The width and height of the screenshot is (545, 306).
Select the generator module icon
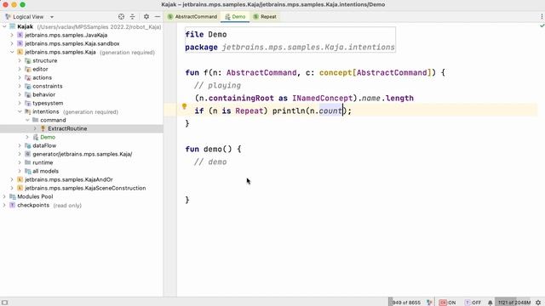click(28, 154)
